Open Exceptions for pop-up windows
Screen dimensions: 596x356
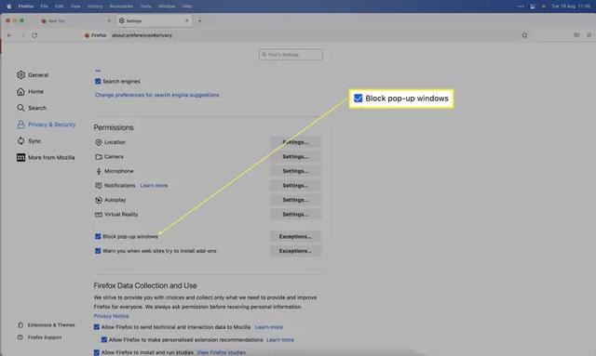295,236
